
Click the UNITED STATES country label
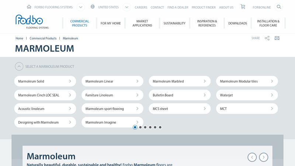108,7
